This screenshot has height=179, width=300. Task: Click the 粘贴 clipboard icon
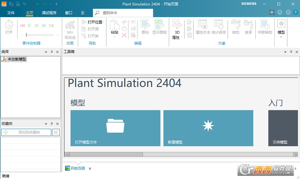[114, 25]
